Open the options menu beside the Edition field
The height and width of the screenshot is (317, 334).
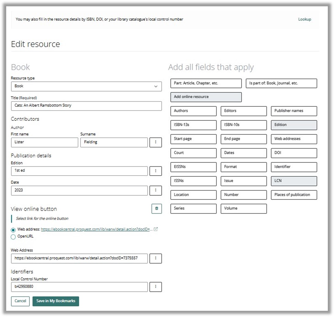(x=156, y=171)
